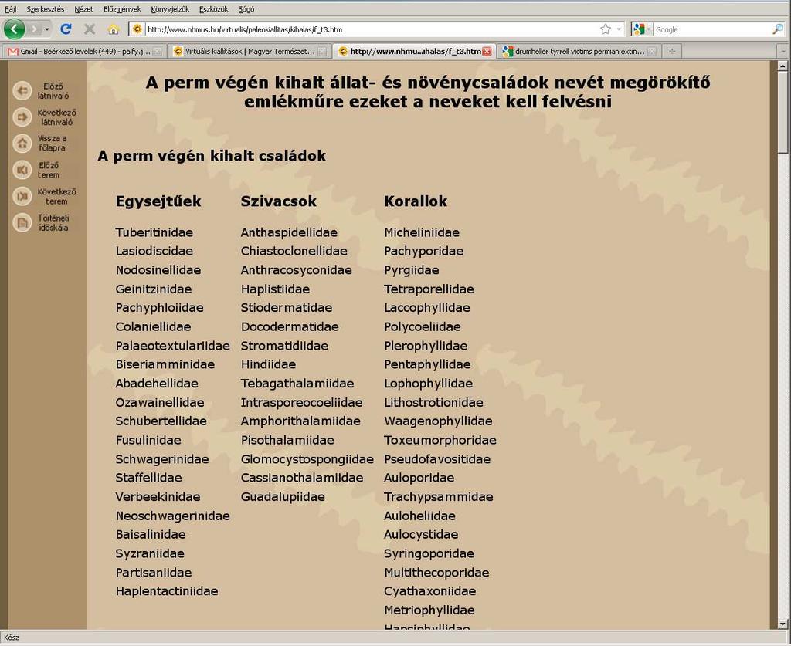Click the Vissza a főlapra home icon
This screenshot has height=646, width=791.
22,143
